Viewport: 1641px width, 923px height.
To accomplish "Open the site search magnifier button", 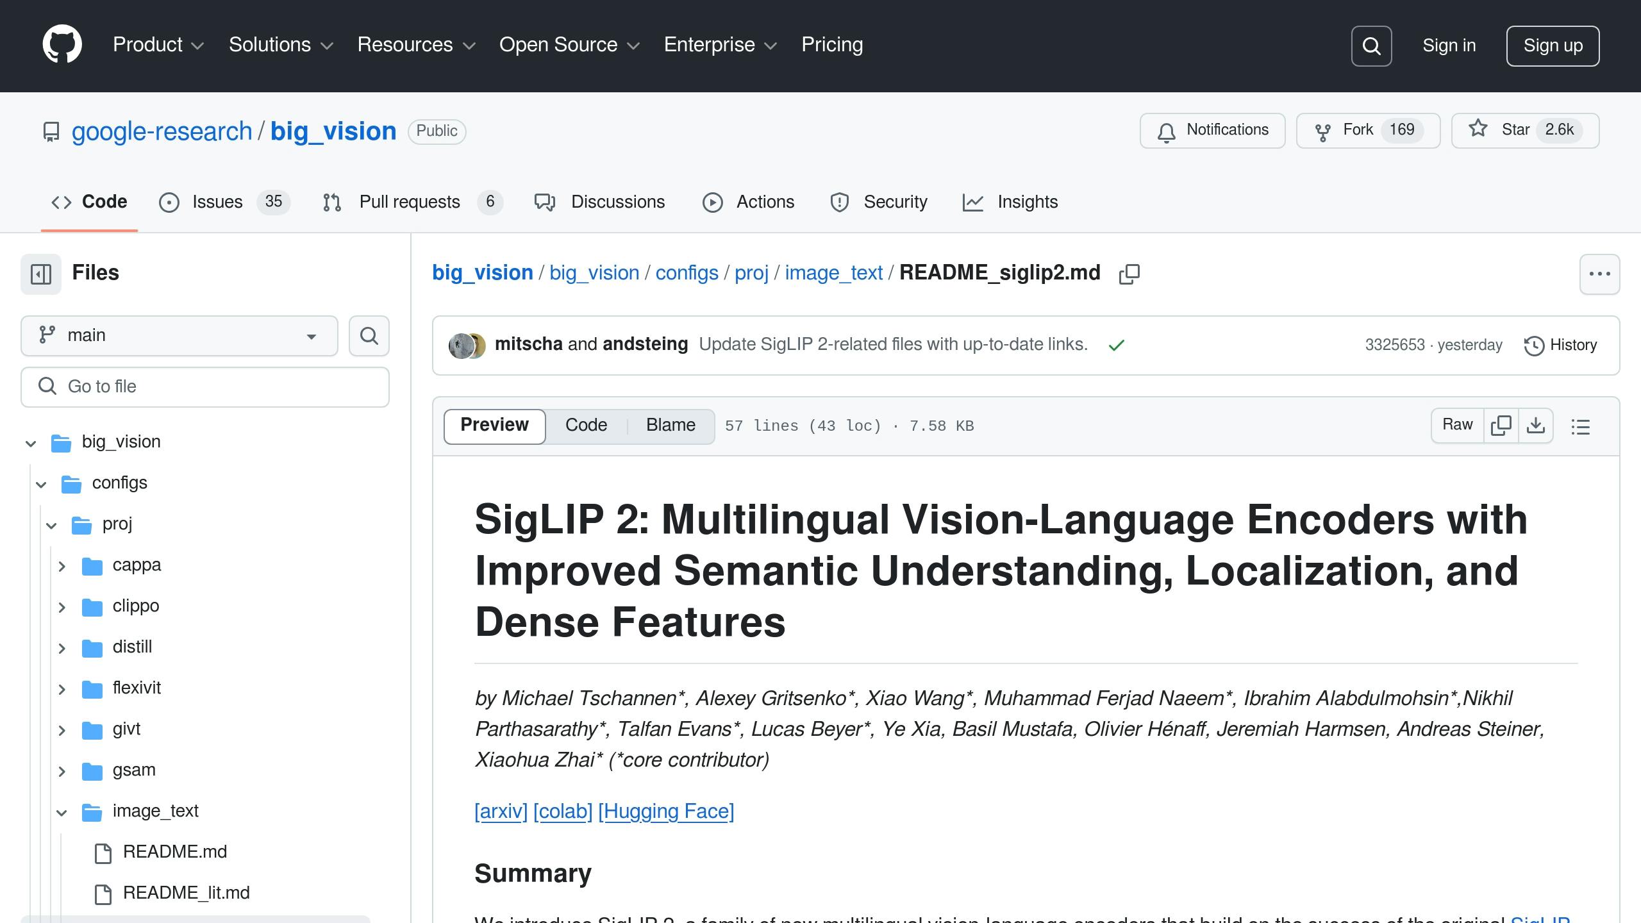I will coord(1371,46).
